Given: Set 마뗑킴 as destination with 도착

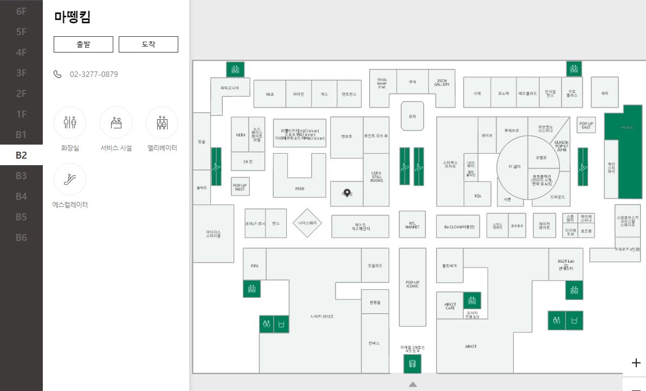Looking at the screenshot, I should 148,44.
